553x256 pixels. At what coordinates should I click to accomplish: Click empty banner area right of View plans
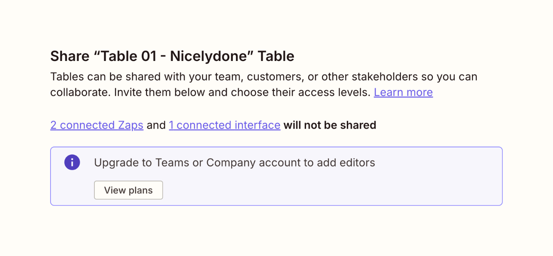pos(313,190)
